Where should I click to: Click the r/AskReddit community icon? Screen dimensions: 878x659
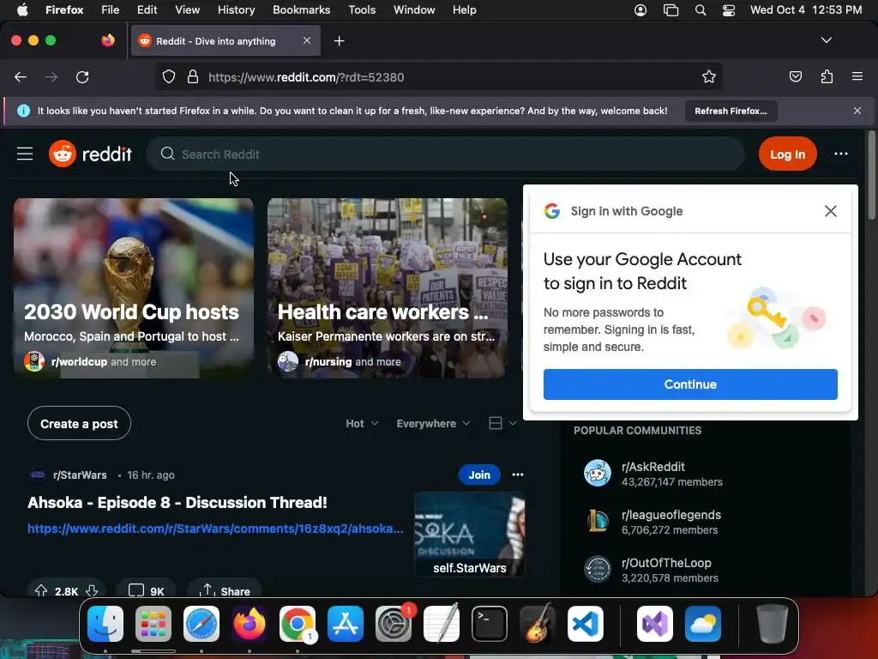coord(597,473)
